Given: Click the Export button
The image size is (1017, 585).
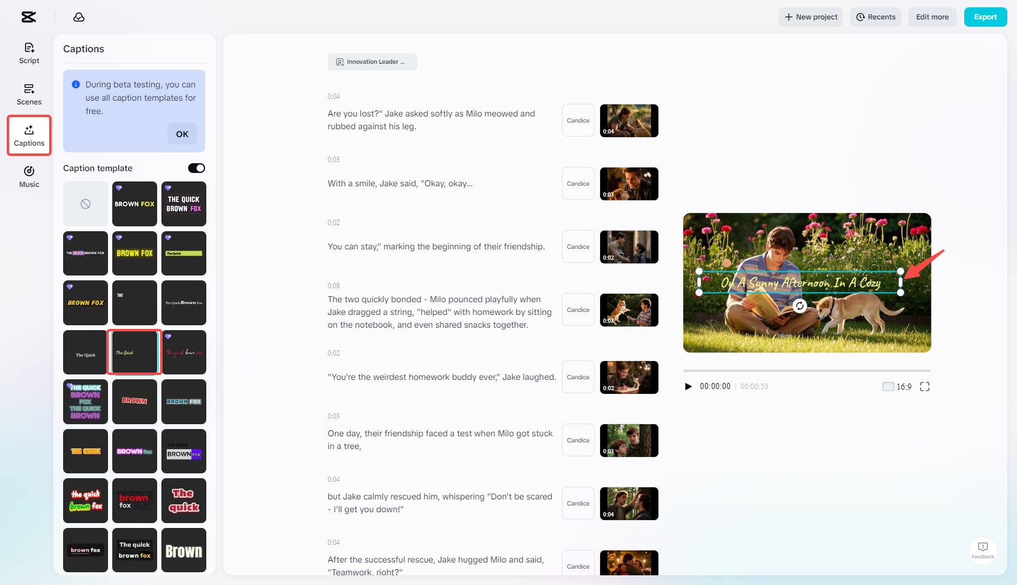Looking at the screenshot, I should 985,17.
